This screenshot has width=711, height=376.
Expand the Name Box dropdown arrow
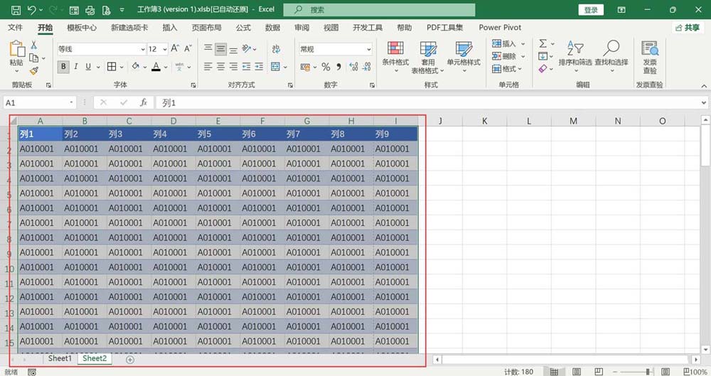(71, 102)
